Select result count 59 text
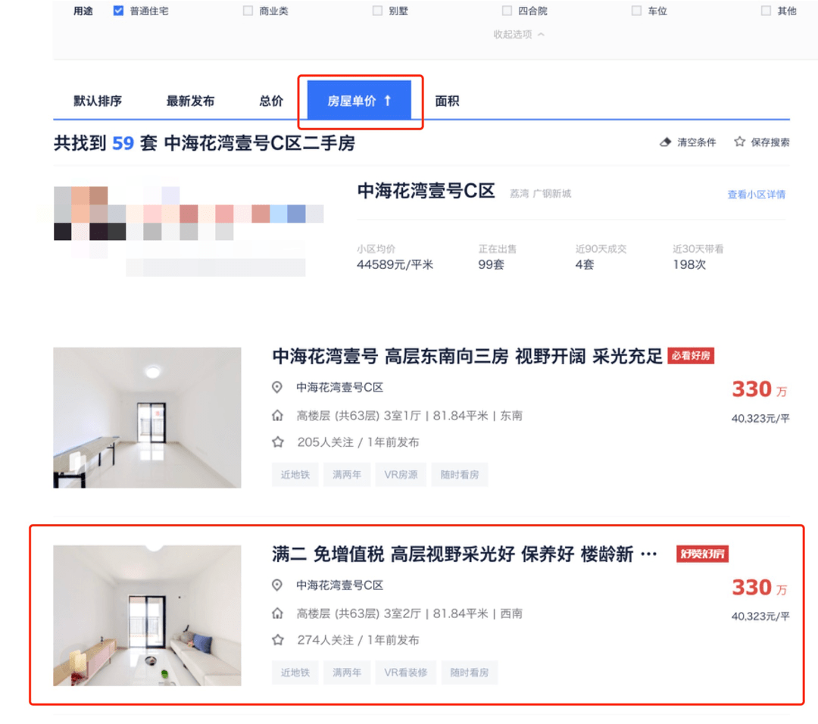Screen dimensions: 818x724 pos(123,143)
